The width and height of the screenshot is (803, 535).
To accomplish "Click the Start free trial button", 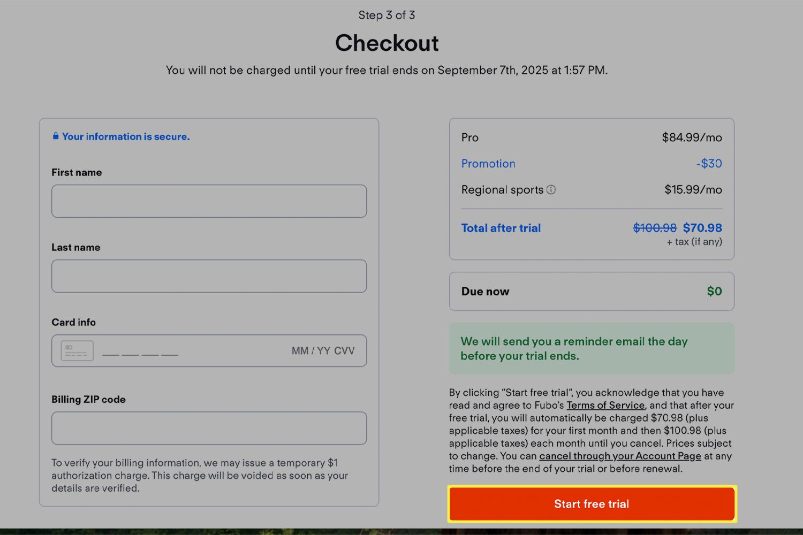I will (x=592, y=504).
